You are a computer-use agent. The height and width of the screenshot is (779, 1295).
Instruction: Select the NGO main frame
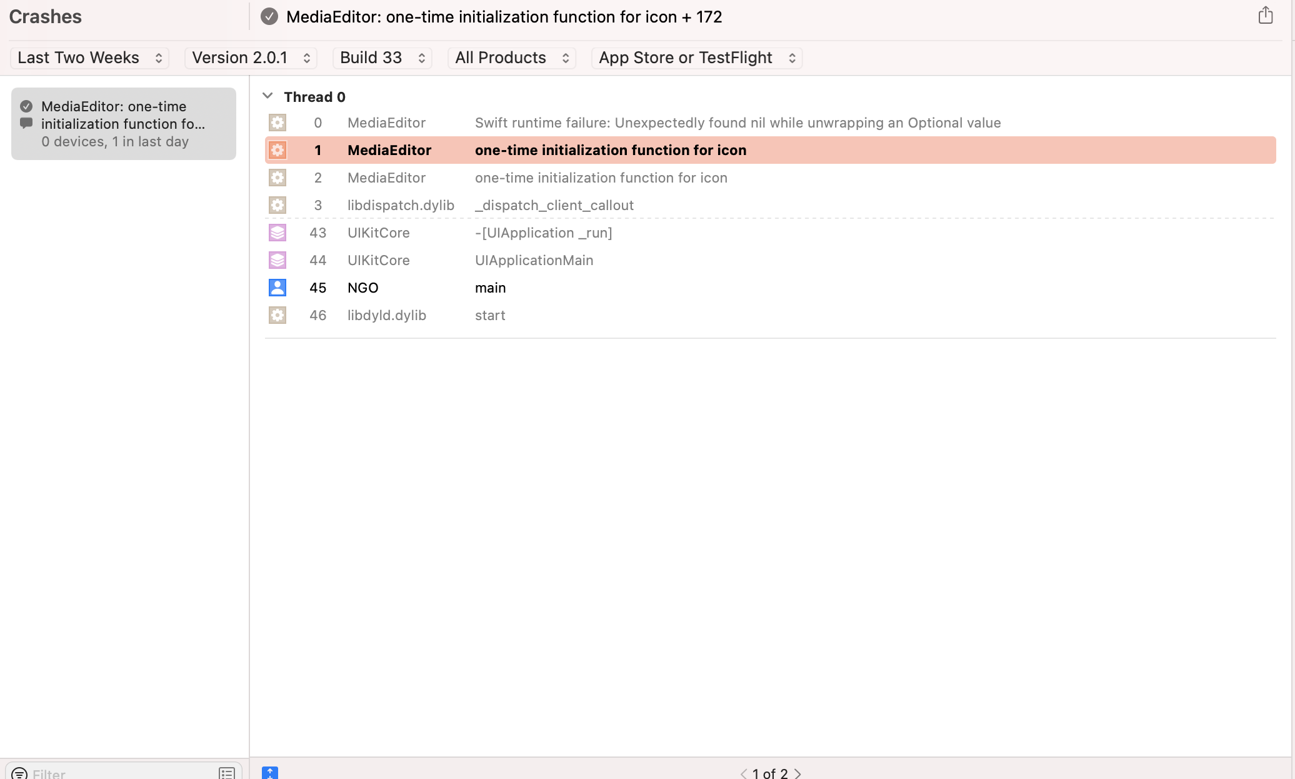point(771,288)
